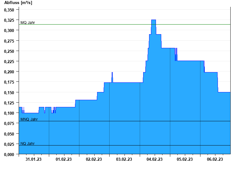
Task: Click the 0,250 y-axis value
Action: (x=9, y=51)
